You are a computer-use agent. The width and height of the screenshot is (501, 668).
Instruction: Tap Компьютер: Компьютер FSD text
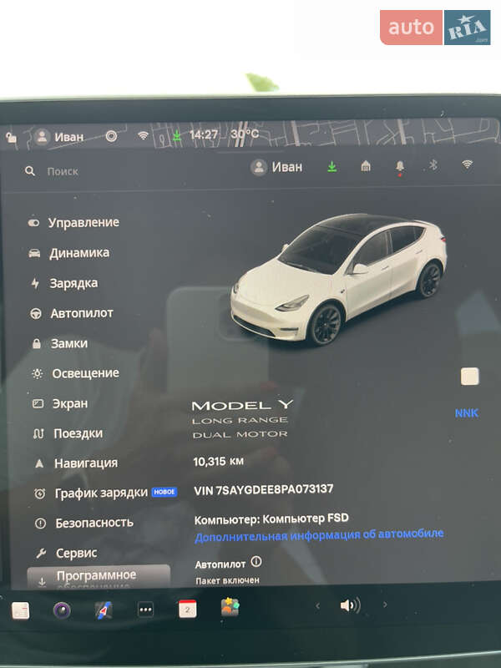pos(271,519)
